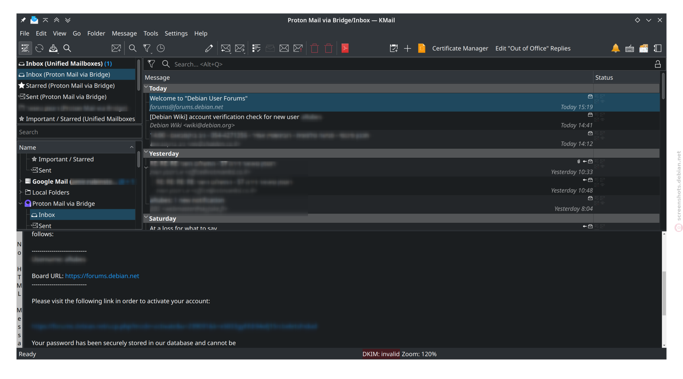Click the orange document icon in toolbar
The width and height of the screenshot is (683, 379).
pos(422,48)
